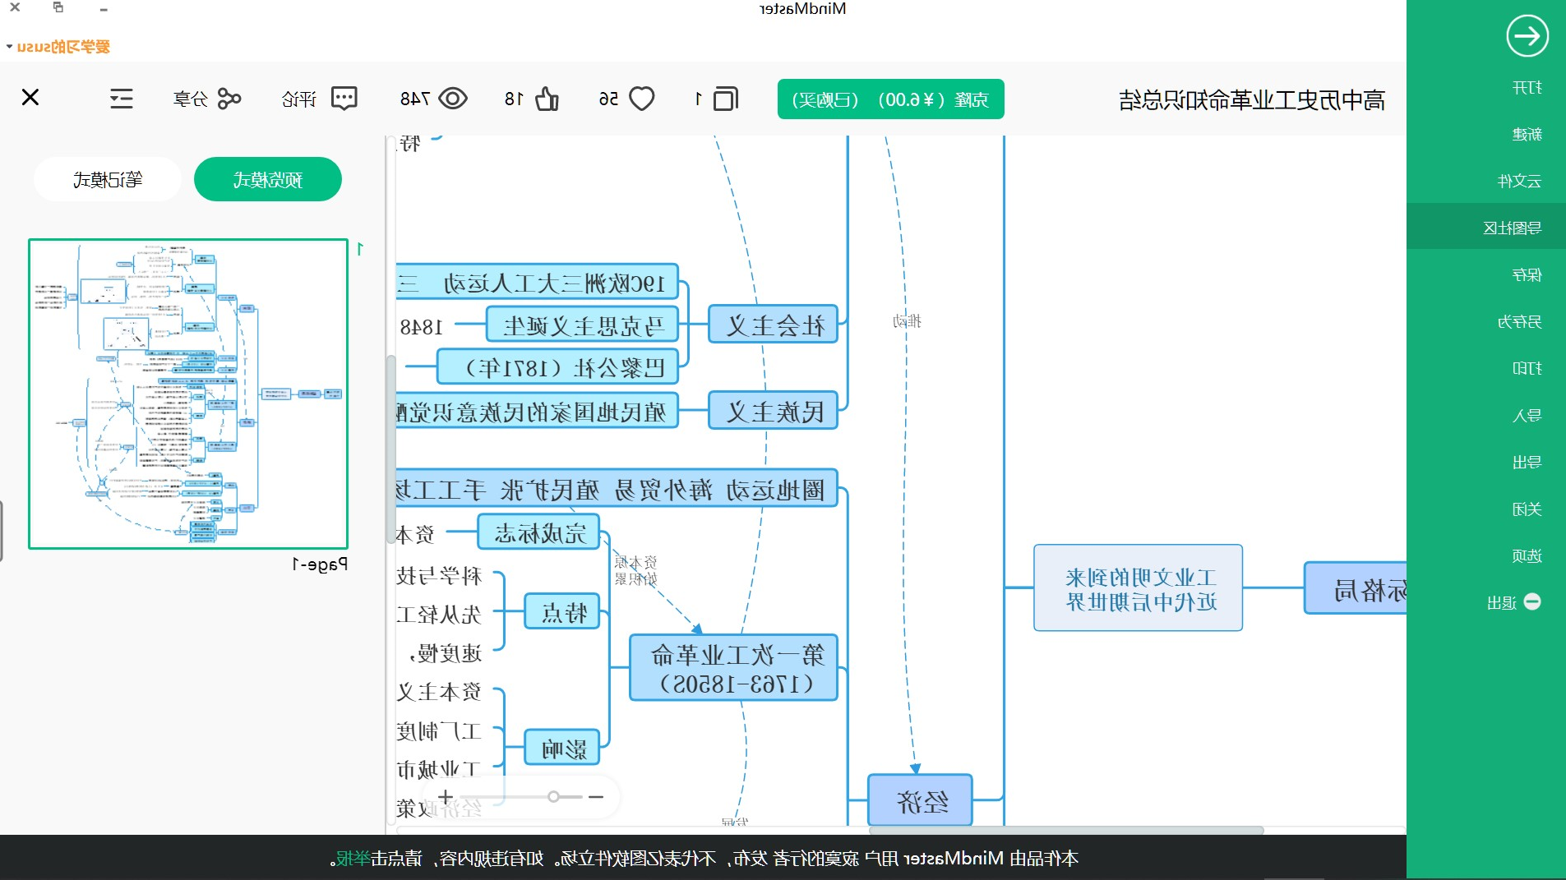Viewport: 1566px width, 880px height.
Task: Select the 殖民地国家的民族意识觉醒 node
Action: pyautogui.click(x=538, y=411)
